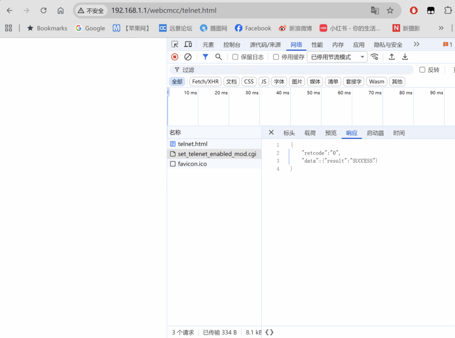Open network conditions Wi-Fi icon
Screen dimensions: 455x338
[x=375, y=57]
